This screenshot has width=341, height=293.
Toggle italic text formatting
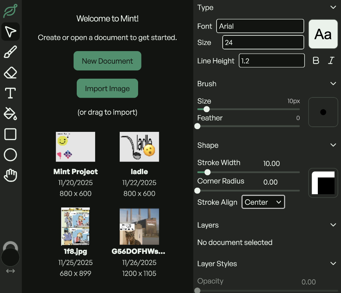[x=331, y=61]
